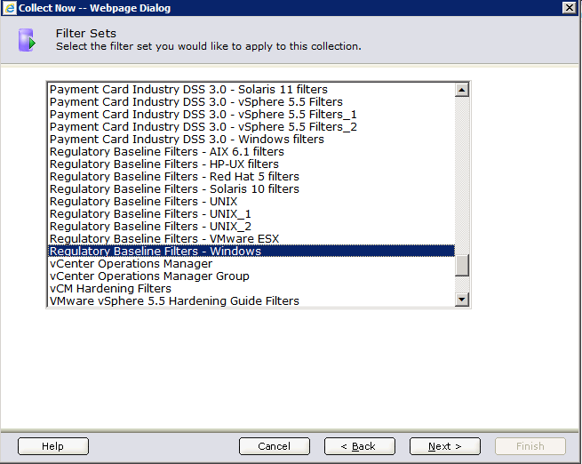This screenshot has width=582, height=464.
Task: Select highlighted Regulatory Baseline Filters - Windows
Action: pos(251,252)
